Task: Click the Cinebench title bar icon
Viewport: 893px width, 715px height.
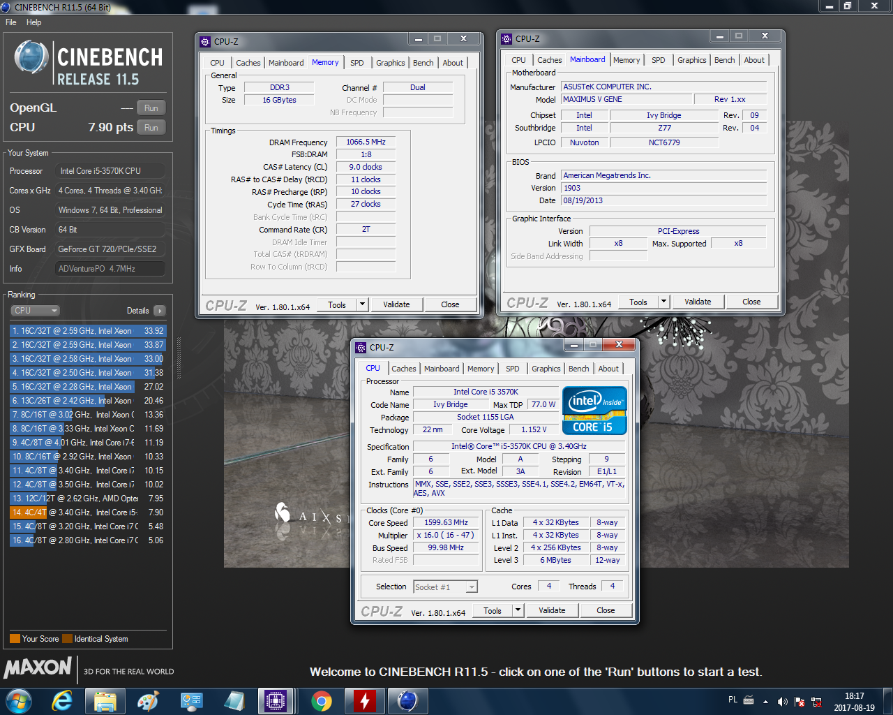Action: 7,7
